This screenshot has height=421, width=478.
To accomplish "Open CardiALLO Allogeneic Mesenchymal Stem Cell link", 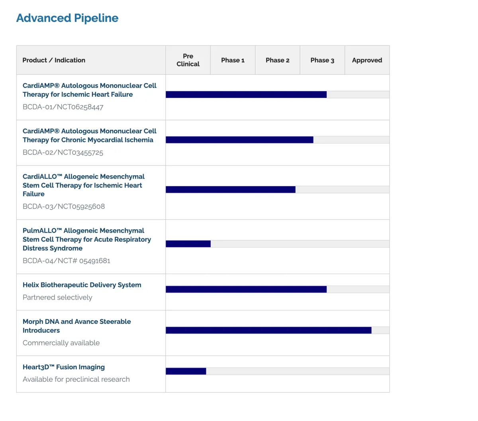I will (x=84, y=185).
